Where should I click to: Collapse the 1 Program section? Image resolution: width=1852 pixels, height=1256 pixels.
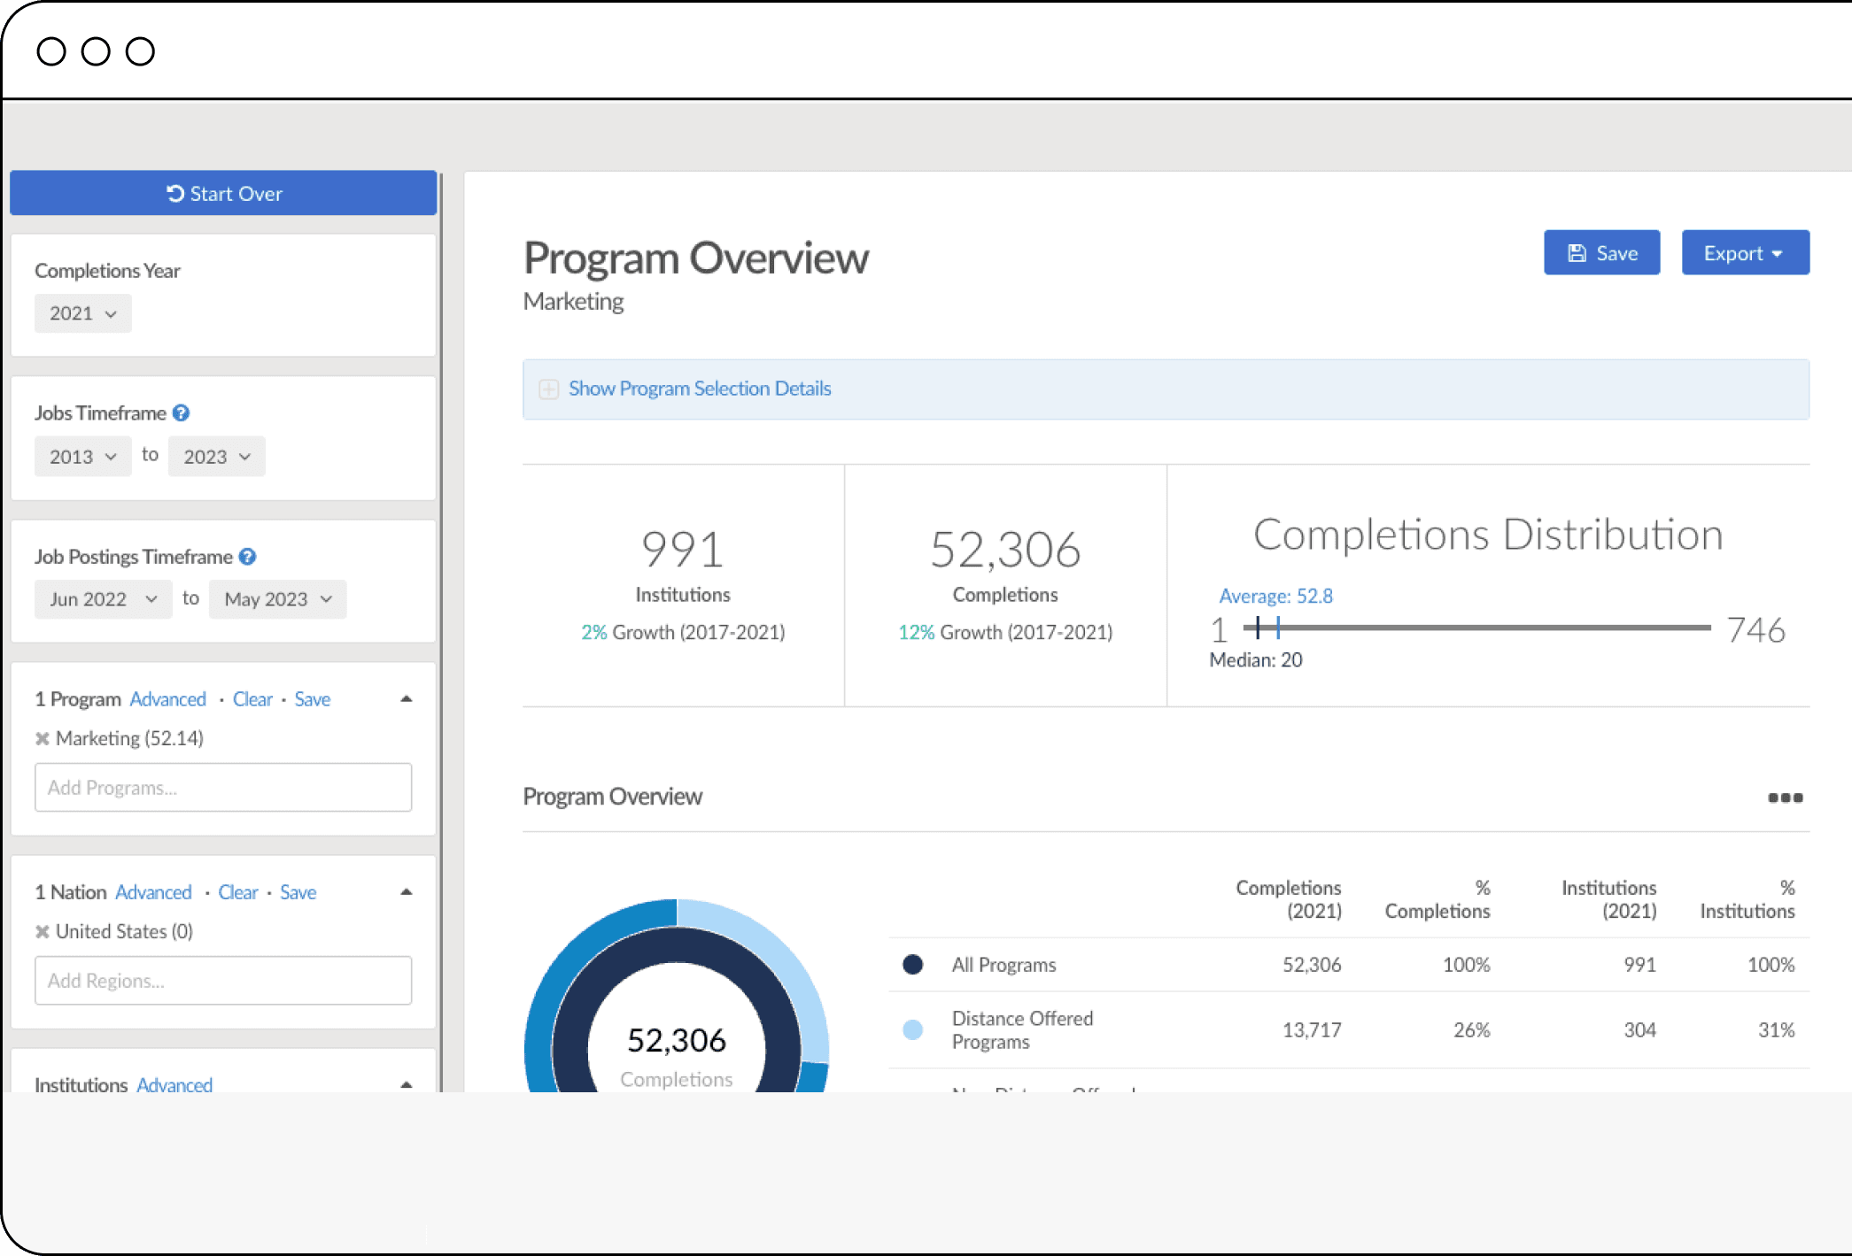click(x=404, y=698)
